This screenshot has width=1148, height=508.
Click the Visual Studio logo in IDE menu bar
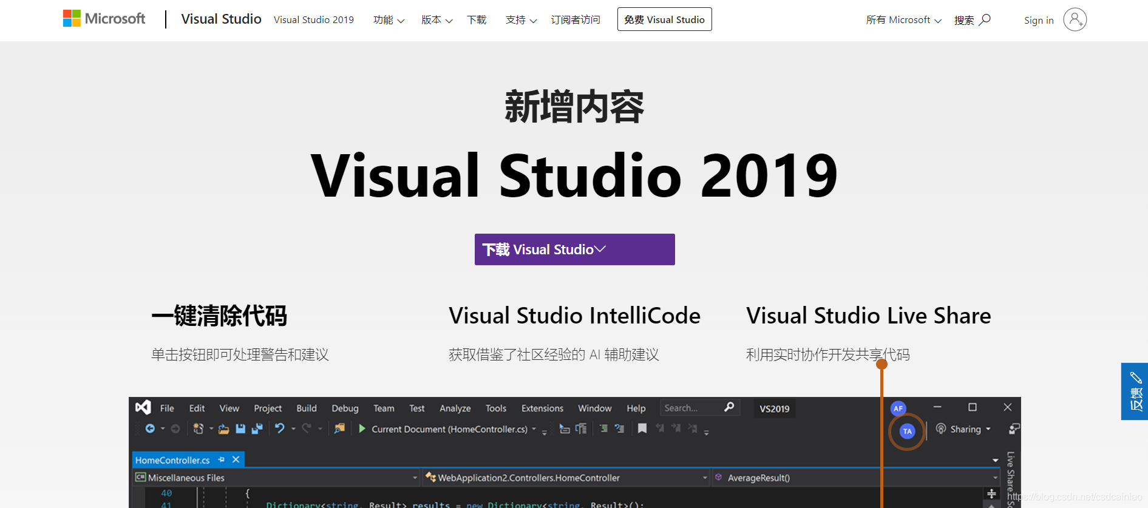143,407
